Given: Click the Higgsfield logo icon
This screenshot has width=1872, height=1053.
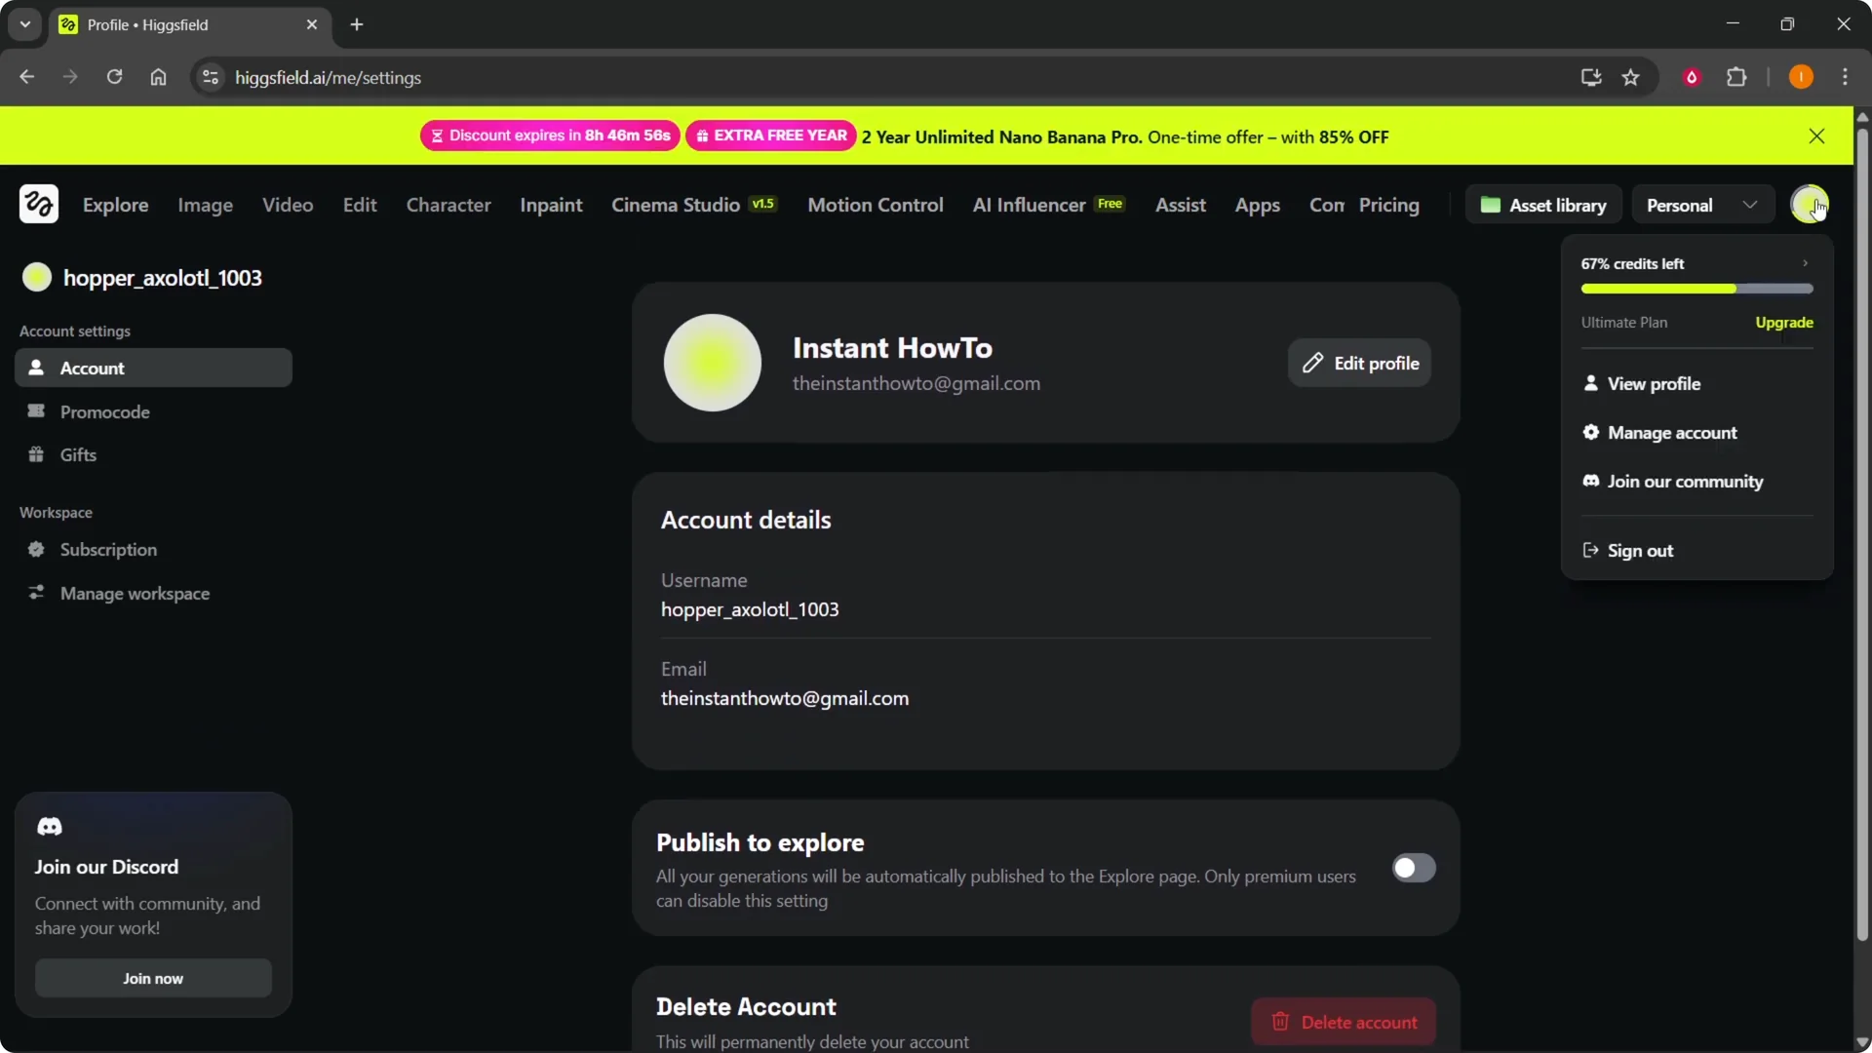Looking at the screenshot, I should (x=39, y=204).
